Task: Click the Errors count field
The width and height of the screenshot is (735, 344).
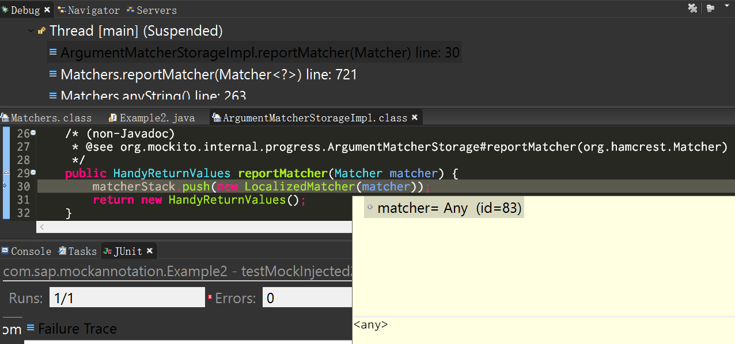Action: (x=308, y=297)
